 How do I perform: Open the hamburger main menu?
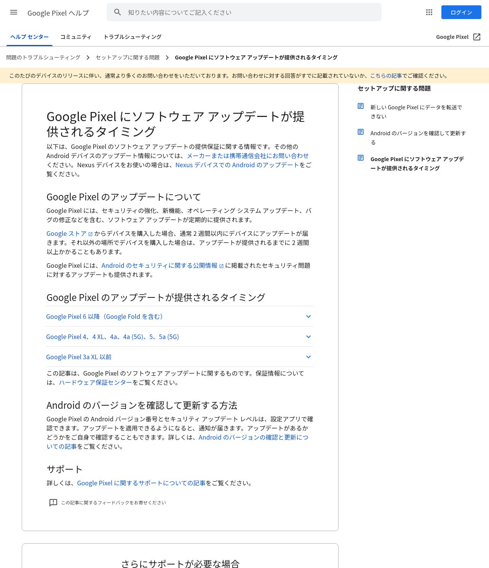(x=14, y=12)
